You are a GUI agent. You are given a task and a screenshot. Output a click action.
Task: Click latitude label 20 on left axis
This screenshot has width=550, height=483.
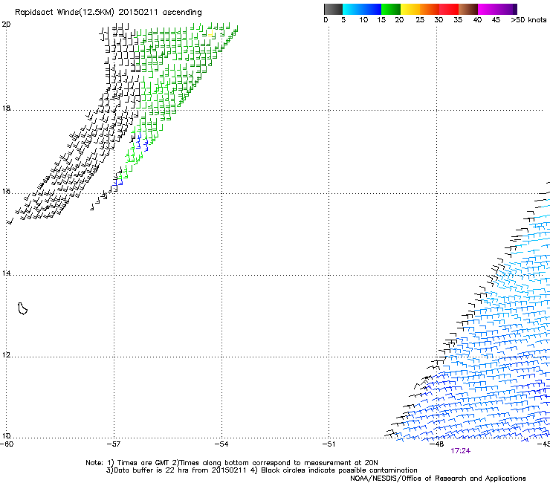[6, 25]
